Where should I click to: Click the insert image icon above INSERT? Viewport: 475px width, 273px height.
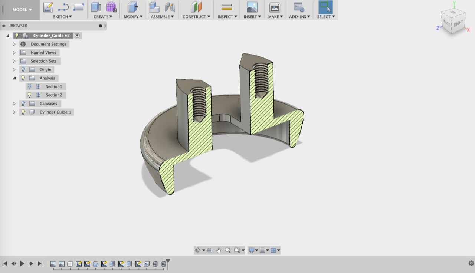252,7
